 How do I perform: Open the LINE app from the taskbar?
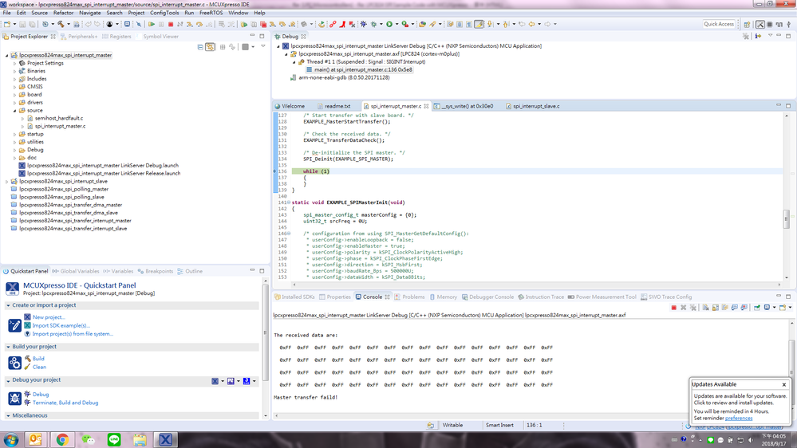tap(113, 439)
